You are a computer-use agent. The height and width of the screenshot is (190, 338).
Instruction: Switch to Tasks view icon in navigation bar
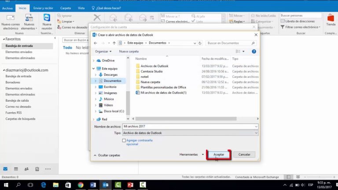[x=37, y=169]
